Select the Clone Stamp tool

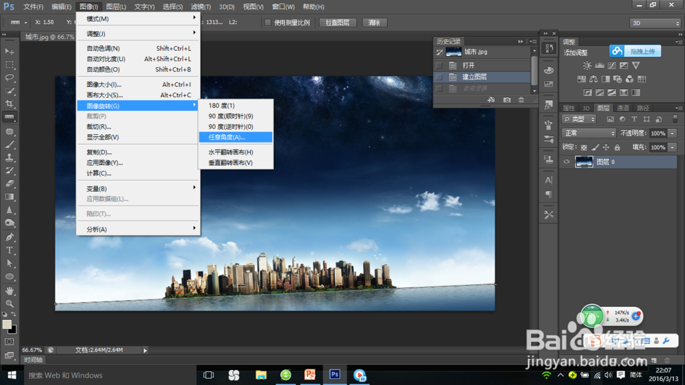[x=9, y=158]
